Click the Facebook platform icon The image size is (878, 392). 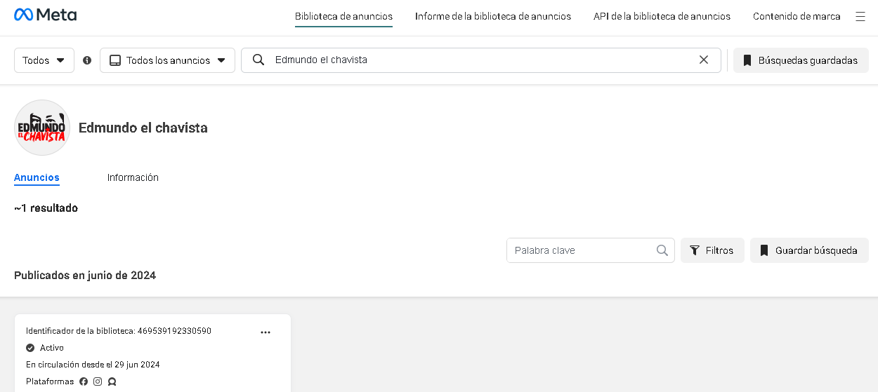click(84, 381)
